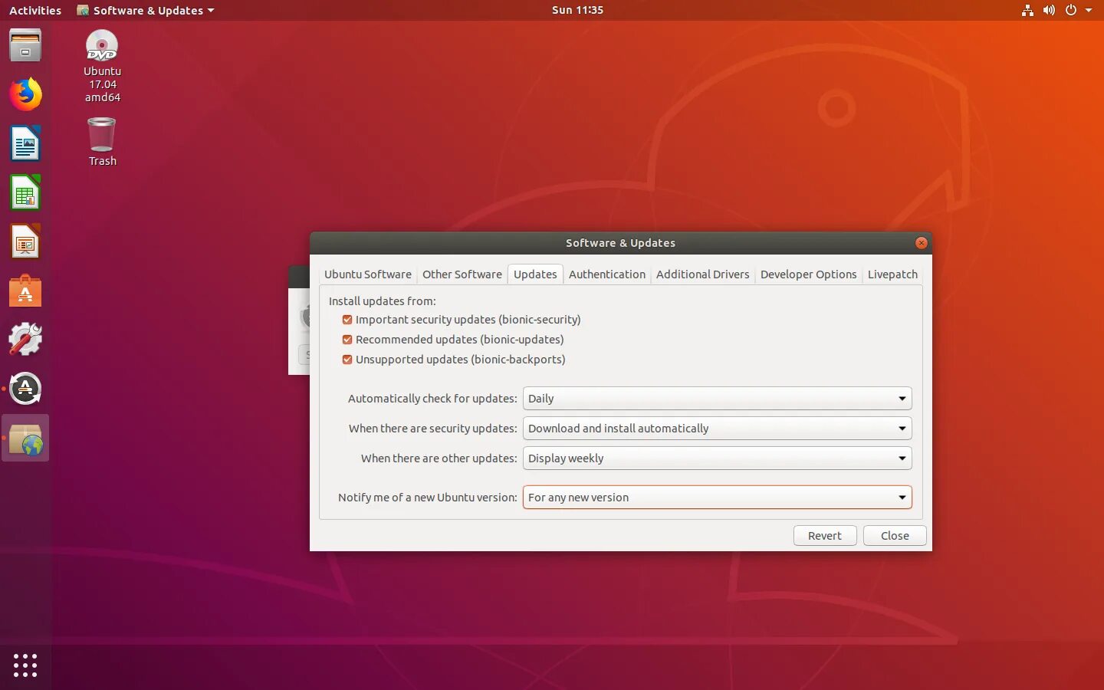Open Automatically check for updates dropdown
The width and height of the screenshot is (1104, 690).
click(717, 399)
